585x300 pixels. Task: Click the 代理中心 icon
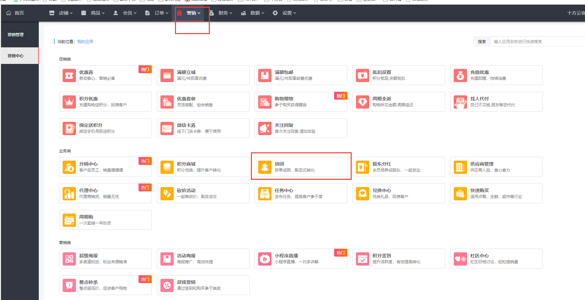(69, 194)
